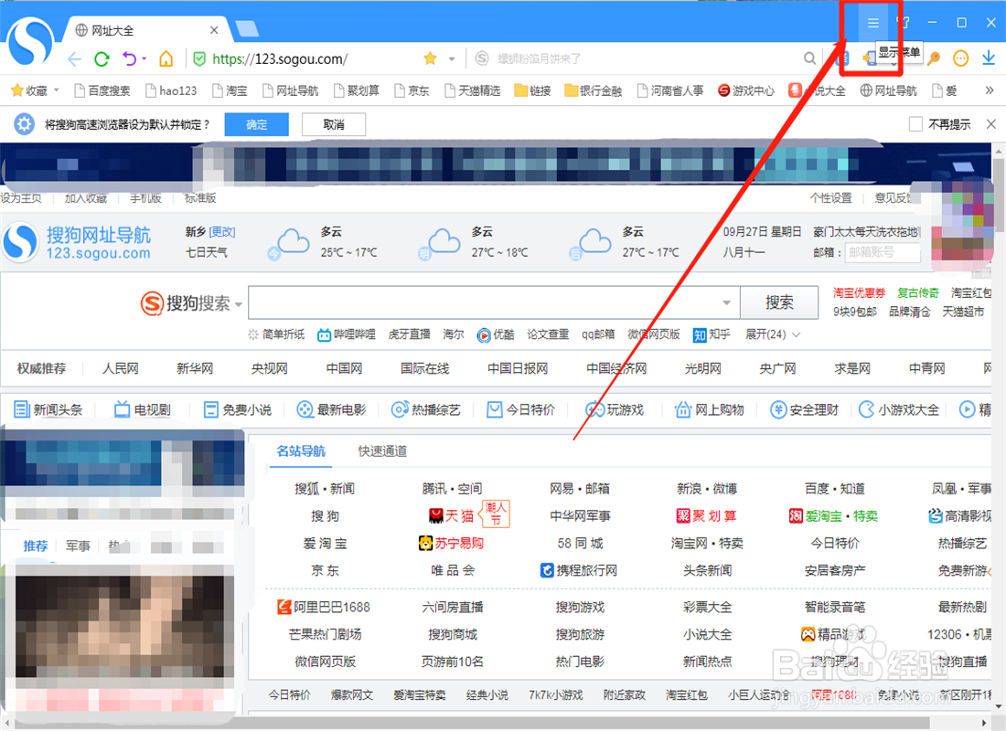Click the star to bookmark this page

click(x=429, y=58)
